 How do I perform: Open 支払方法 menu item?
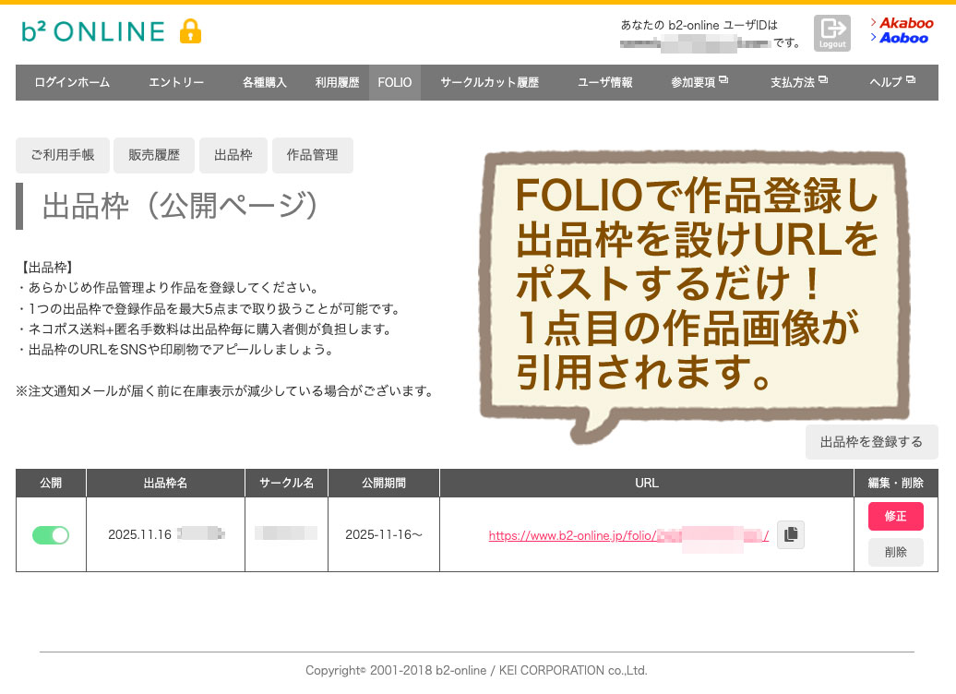799,82
